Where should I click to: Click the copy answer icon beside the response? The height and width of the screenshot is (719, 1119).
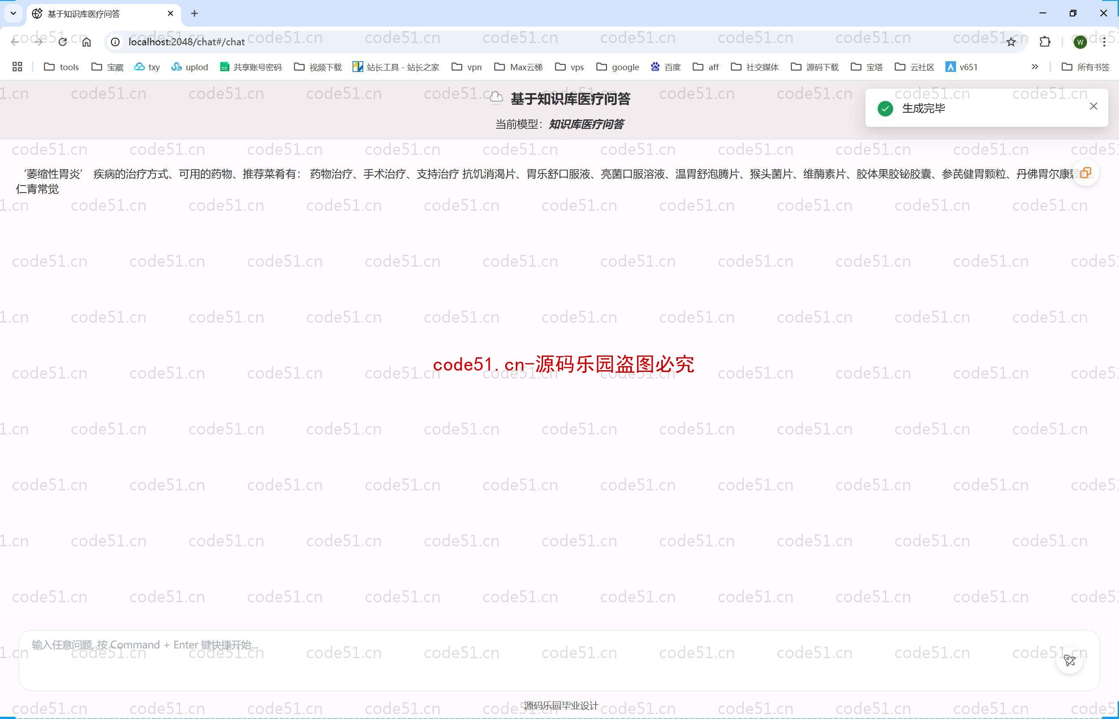pyautogui.click(x=1085, y=173)
